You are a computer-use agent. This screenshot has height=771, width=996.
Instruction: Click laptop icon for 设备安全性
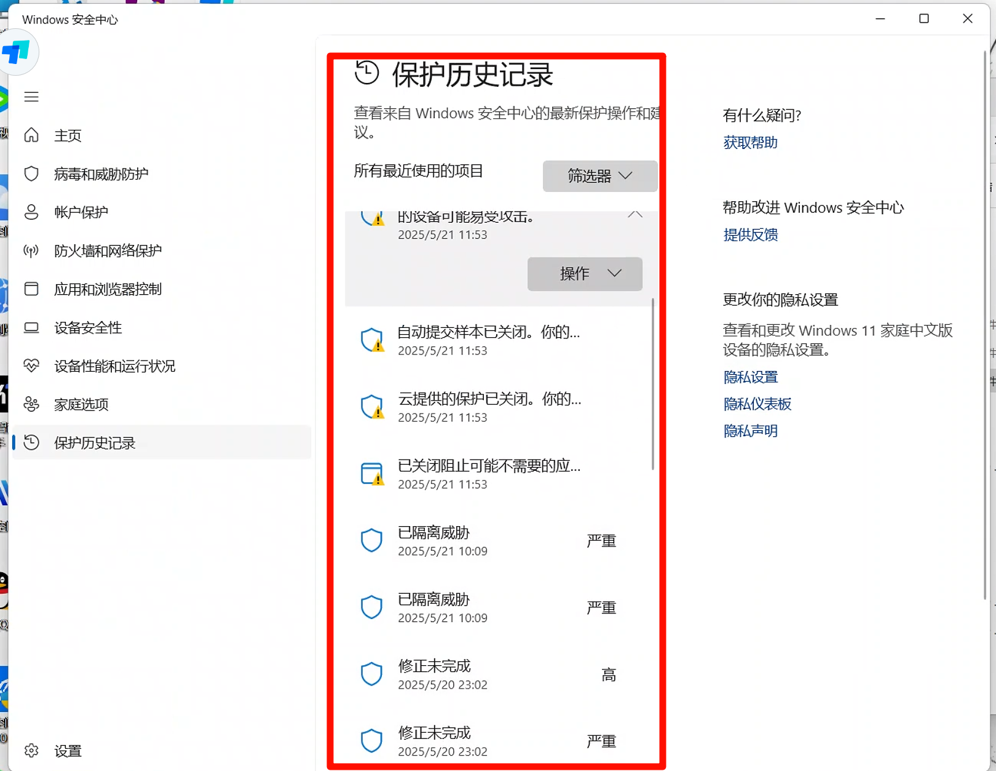tap(31, 327)
